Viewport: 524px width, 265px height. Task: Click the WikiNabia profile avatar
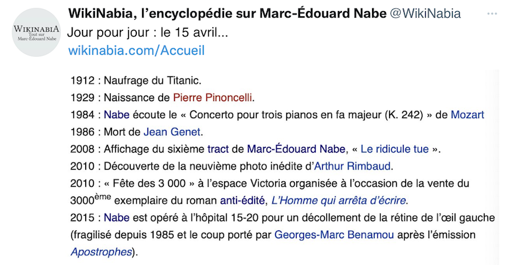point(36,33)
